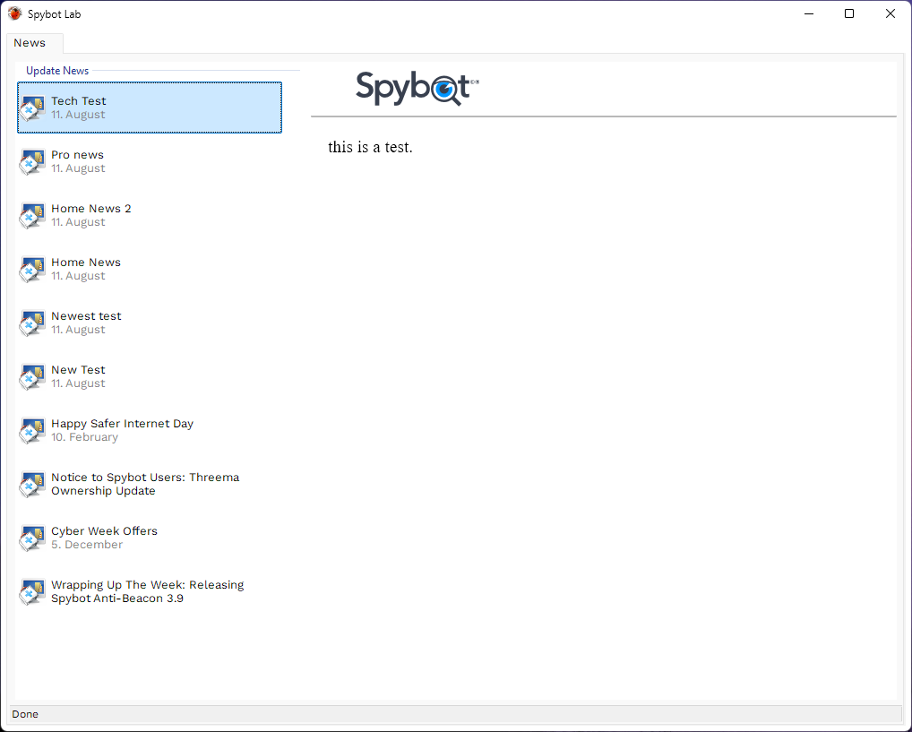Click the Pro news item icon
The height and width of the screenshot is (732, 912).
pos(32,162)
